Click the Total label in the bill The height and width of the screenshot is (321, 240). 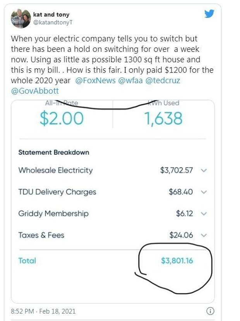(27, 261)
